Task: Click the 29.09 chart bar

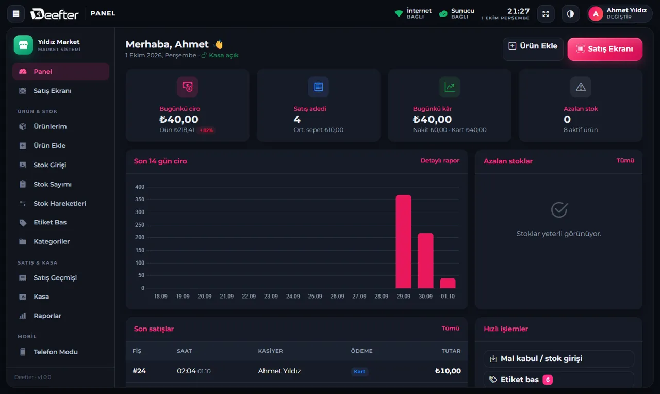Action: pos(403,242)
